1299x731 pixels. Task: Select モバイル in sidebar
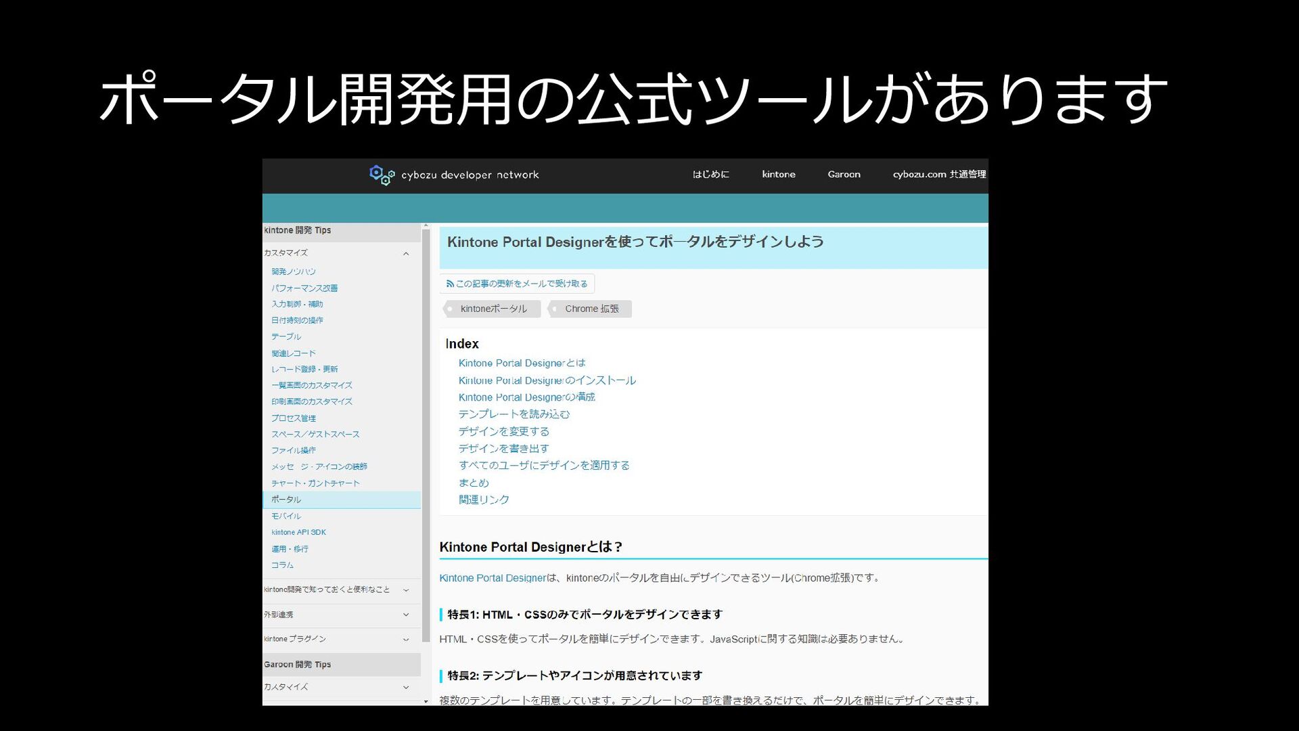[x=286, y=516]
